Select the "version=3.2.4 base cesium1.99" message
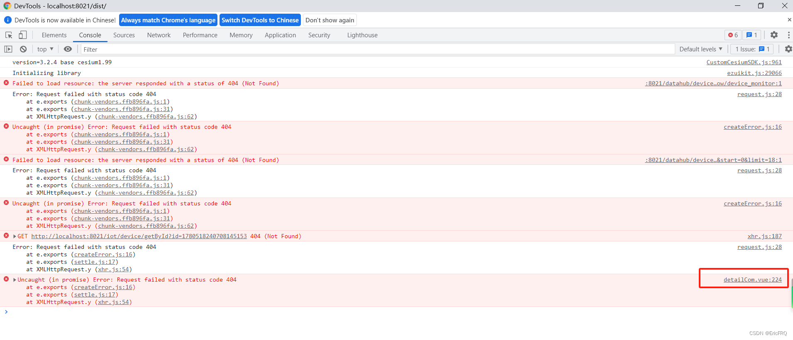The width and height of the screenshot is (793, 340). [62, 63]
